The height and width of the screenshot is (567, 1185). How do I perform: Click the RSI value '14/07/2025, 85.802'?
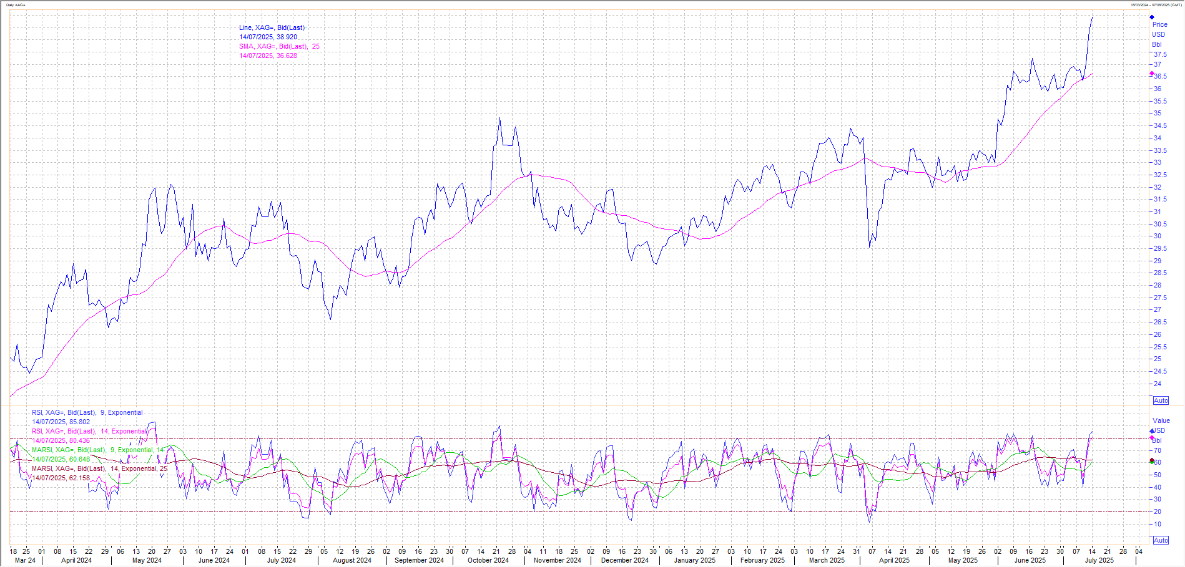click(61, 422)
